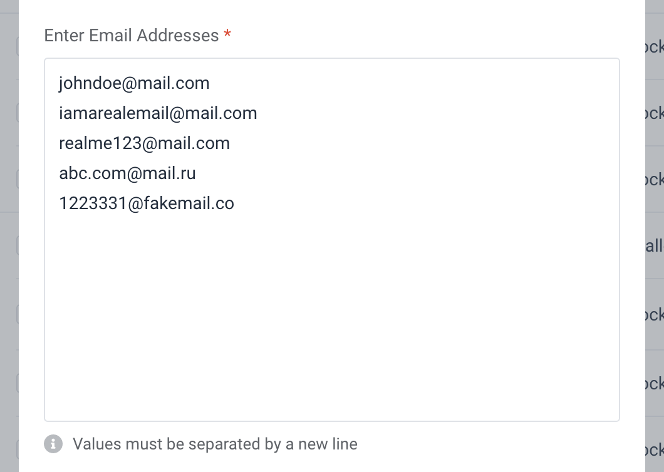Place cursor on 1223331@fakemail.co line
664x472 pixels.
point(147,203)
